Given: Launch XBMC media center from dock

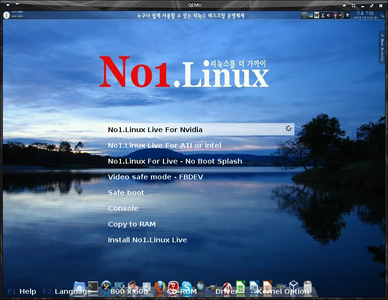Looking at the screenshot, I should pyautogui.click(x=280, y=287).
